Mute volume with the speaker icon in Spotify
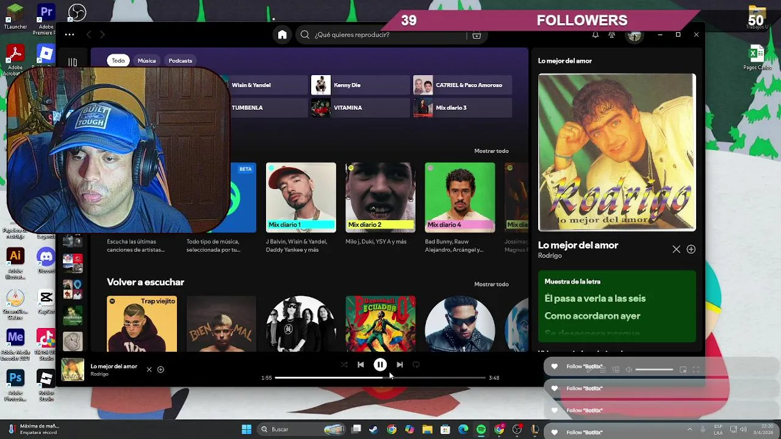Screen dimensions: 781x439 point(629,369)
